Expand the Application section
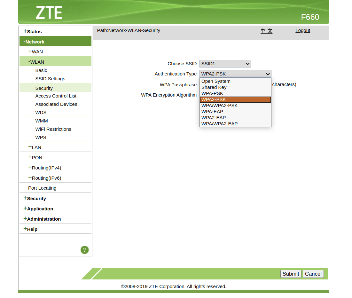This screenshot has width=352, height=298. click(38, 208)
